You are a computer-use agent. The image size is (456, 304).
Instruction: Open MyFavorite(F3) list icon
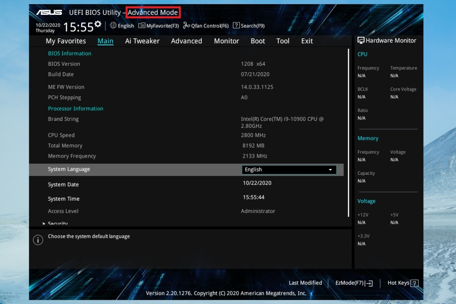coord(142,25)
